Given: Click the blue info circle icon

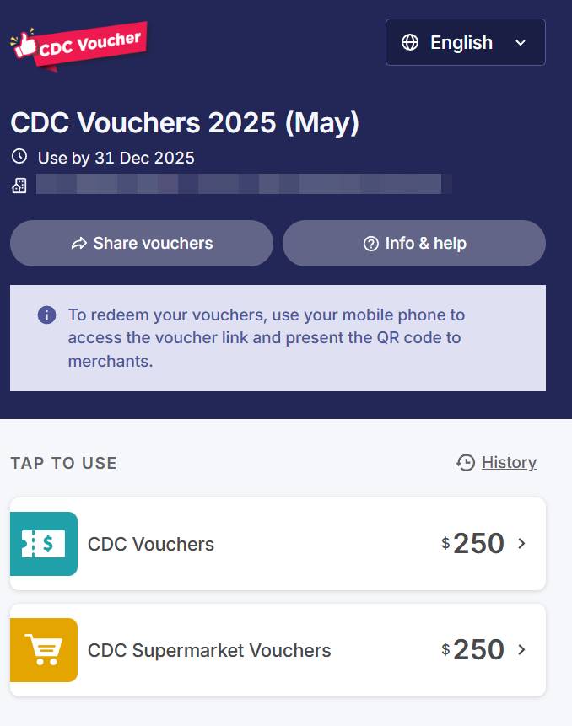Looking at the screenshot, I should (47, 315).
